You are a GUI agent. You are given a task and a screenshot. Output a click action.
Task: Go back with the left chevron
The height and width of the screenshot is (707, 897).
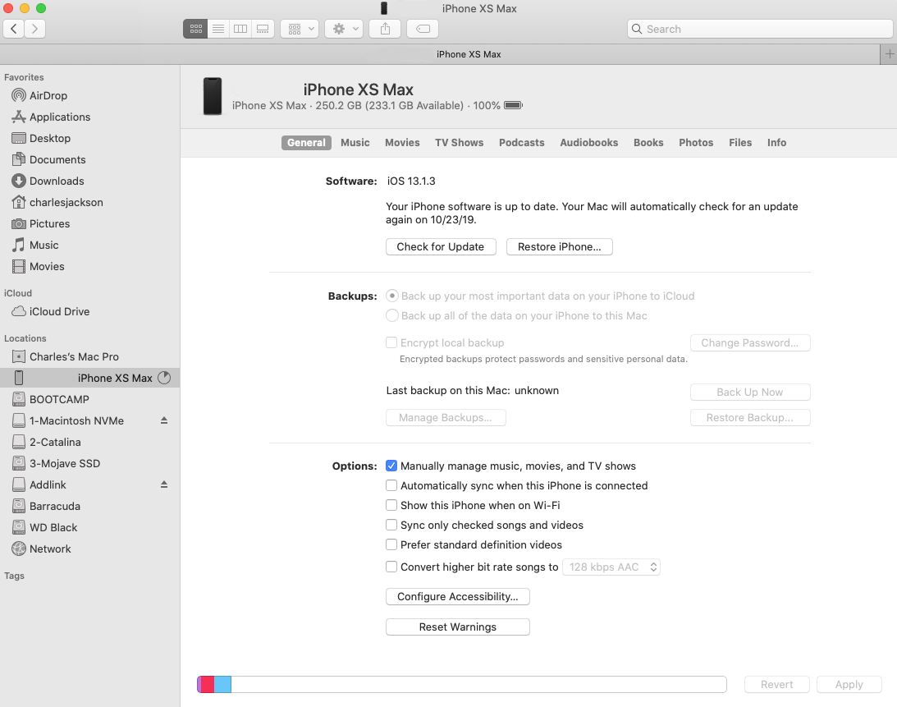point(14,29)
